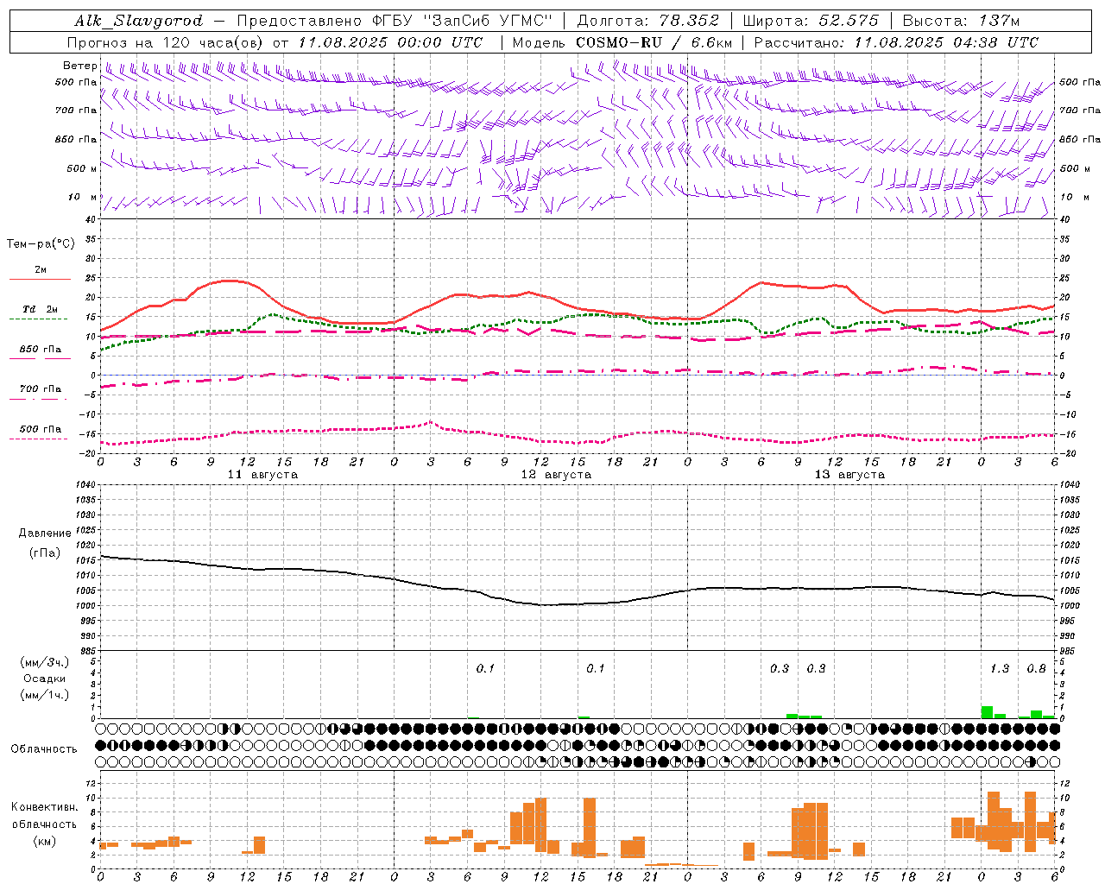
Task: Select the Осадки precipitation label
Action: (x=44, y=679)
